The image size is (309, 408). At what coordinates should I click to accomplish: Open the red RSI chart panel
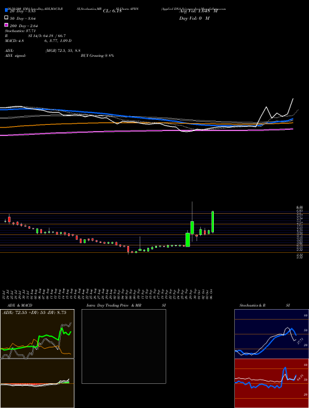[271, 383]
